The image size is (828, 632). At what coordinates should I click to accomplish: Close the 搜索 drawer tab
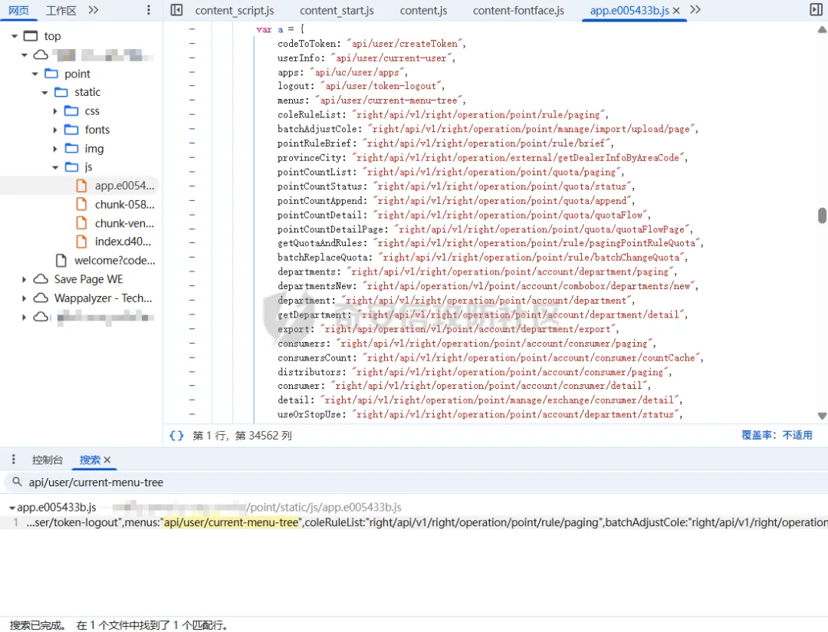click(x=107, y=459)
